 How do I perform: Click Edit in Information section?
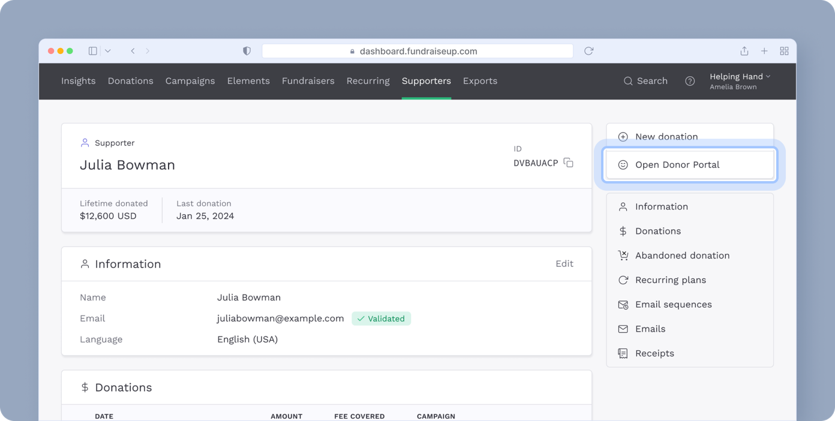tap(564, 264)
